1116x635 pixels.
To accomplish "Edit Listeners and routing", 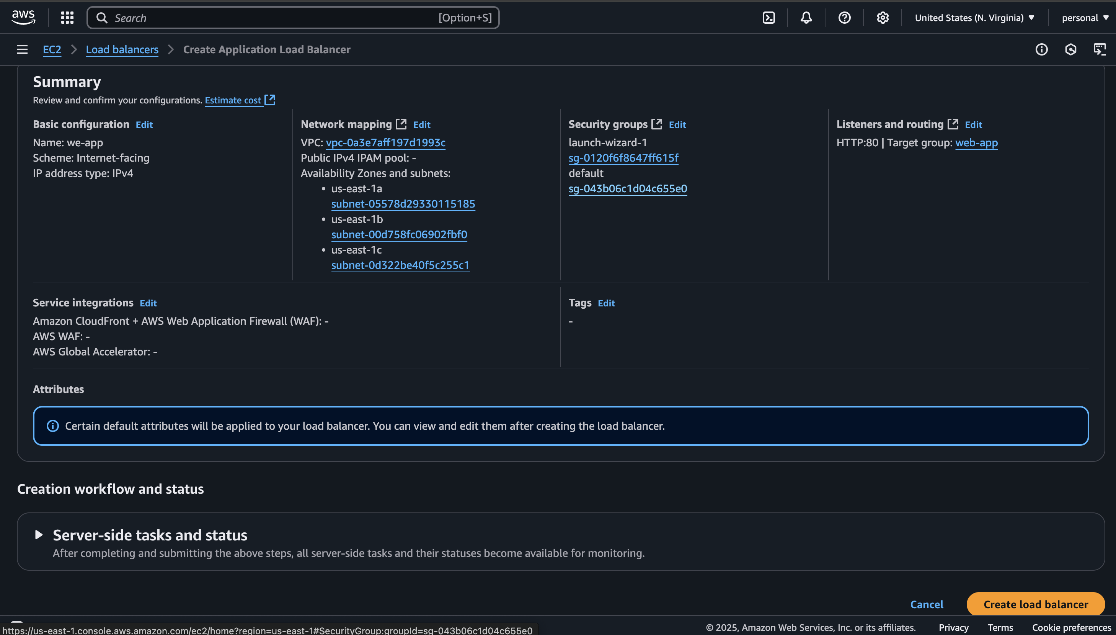I will coord(974,124).
